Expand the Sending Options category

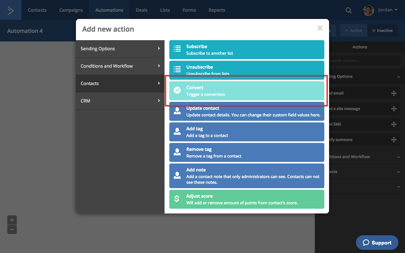pyautogui.click(x=120, y=49)
